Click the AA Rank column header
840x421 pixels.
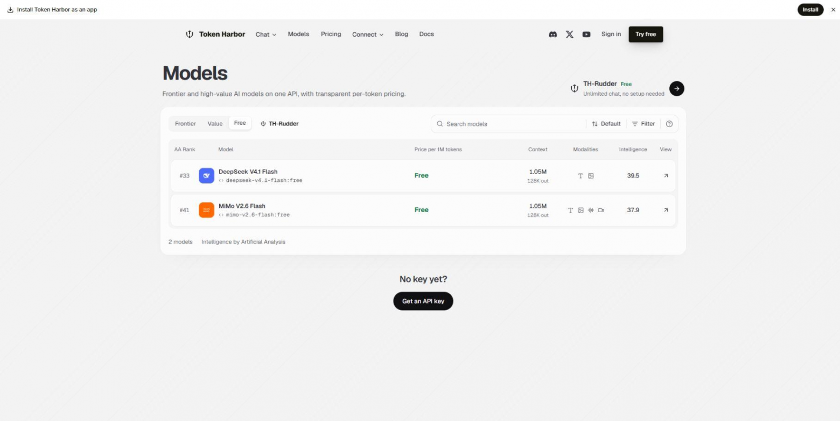click(185, 150)
